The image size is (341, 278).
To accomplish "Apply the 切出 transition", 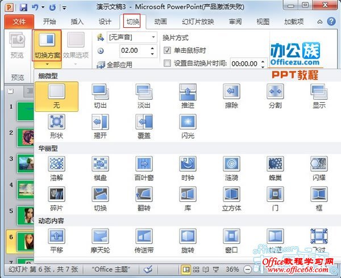I will click(x=100, y=96).
